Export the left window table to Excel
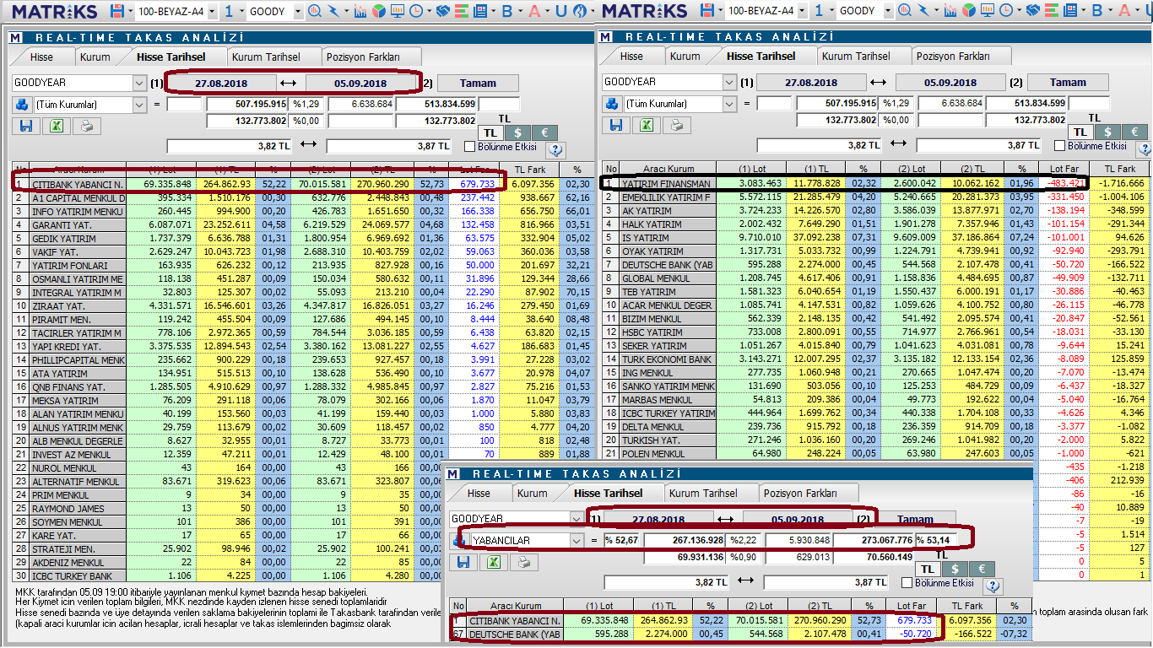 56,125
